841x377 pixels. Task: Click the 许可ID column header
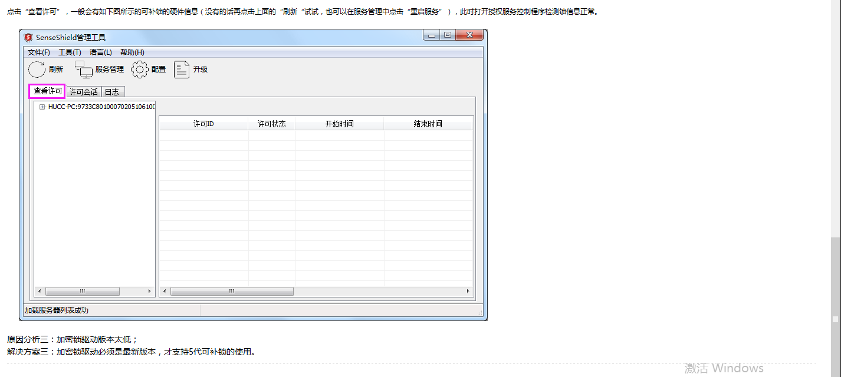pyautogui.click(x=203, y=124)
